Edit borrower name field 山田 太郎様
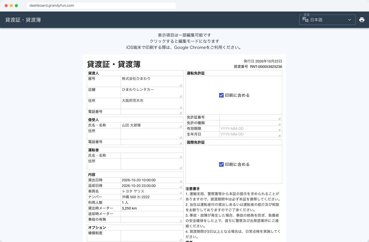This screenshot has width=369, height=242. pos(152,125)
